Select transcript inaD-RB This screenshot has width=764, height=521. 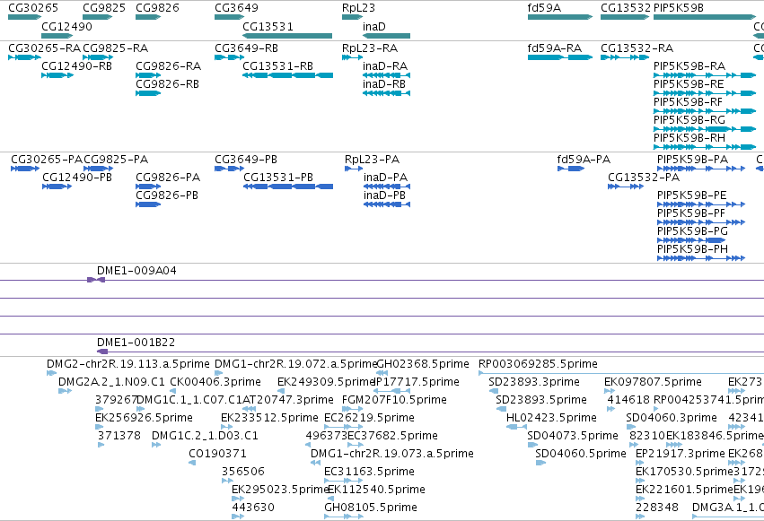(x=386, y=93)
